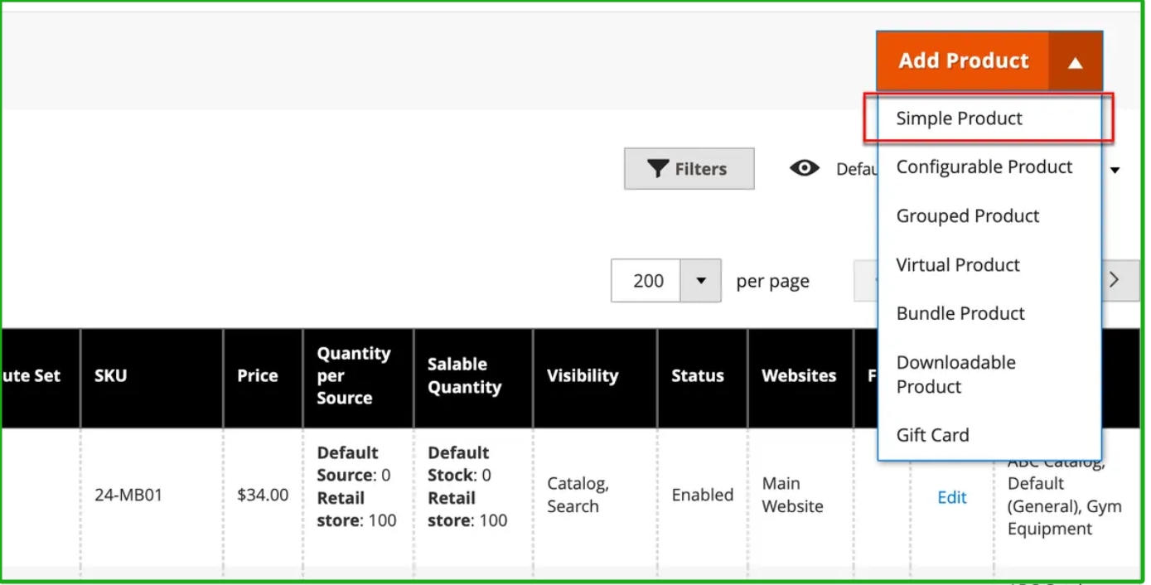Open the default view dropdown caret
The image size is (1151, 585).
(1115, 171)
